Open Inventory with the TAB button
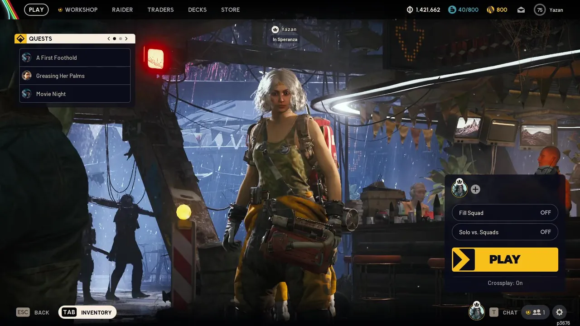The width and height of the screenshot is (580, 326). pyautogui.click(x=87, y=312)
